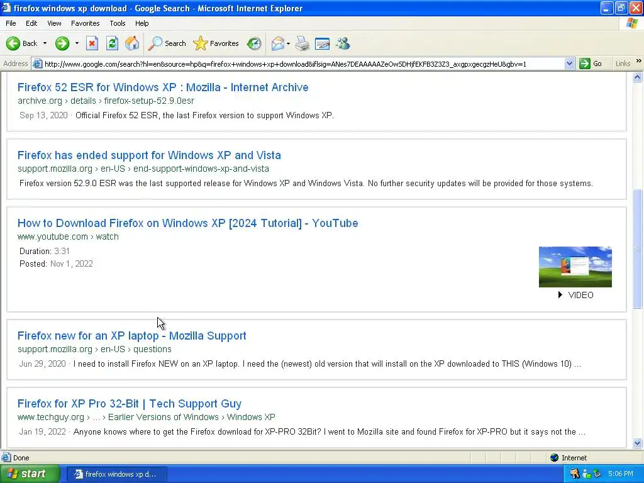This screenshot has height=483, width=644.
Task: Click the vertical scrollbar thumb
Action: pos(638,248)
